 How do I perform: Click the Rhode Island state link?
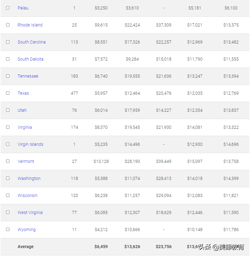(30, 25)
